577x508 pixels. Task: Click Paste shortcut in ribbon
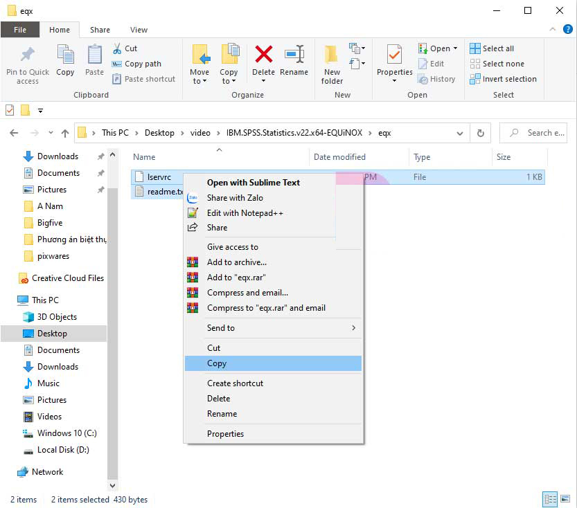pyautogui.click(x=144, y=79)
